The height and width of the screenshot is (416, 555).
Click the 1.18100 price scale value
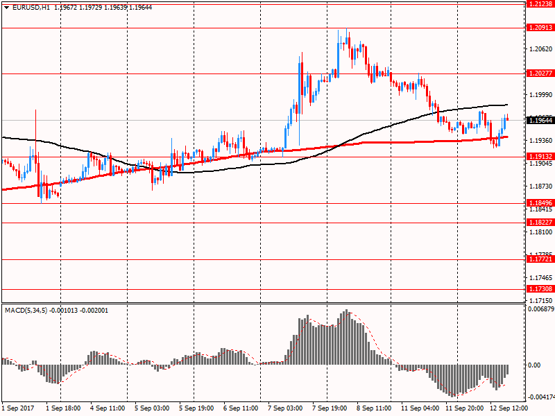coord(540,232)
